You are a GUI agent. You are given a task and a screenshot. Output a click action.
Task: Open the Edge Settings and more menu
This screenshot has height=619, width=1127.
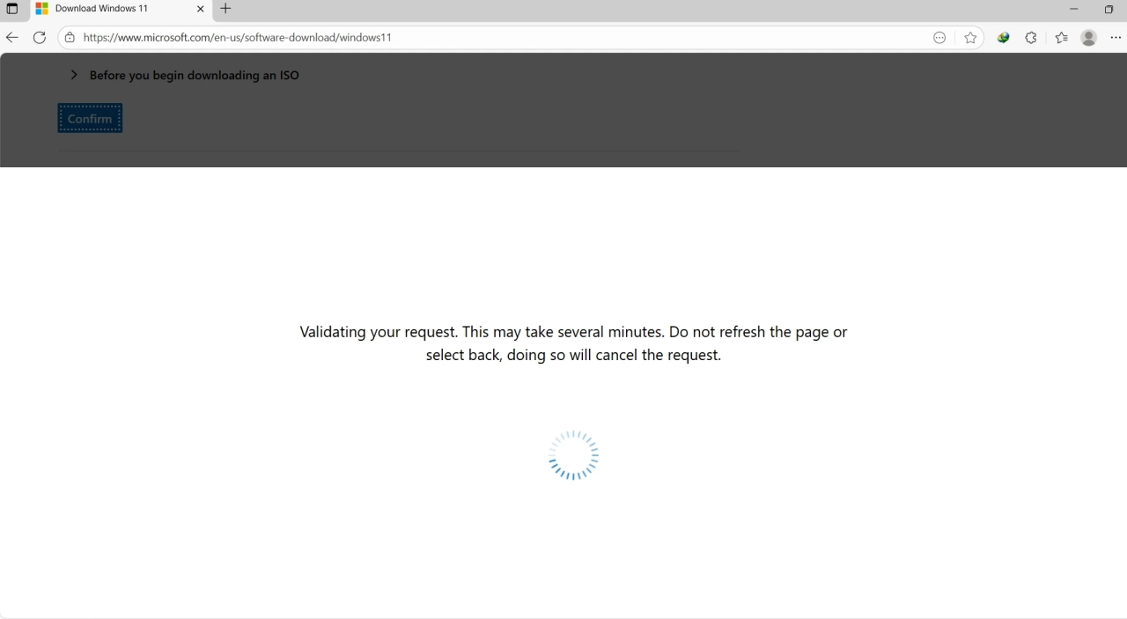point(1116,37)
